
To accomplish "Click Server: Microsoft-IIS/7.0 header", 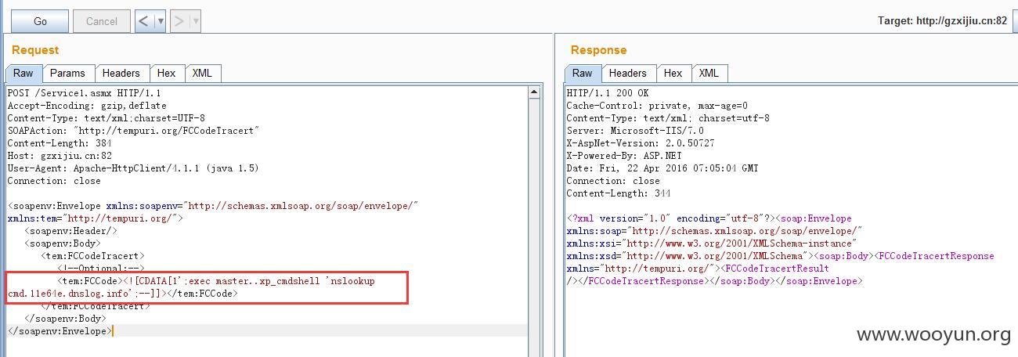I will 635,131.
